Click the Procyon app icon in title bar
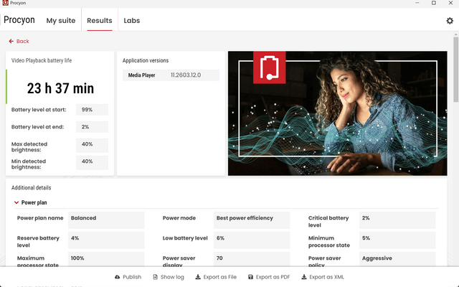 pyautogui.click(x=5, y=3)
